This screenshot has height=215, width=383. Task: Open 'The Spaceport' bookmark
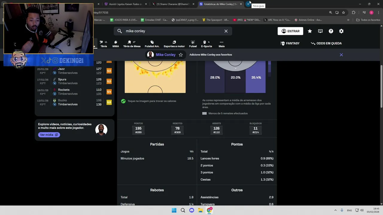pyautogui.click(x=215, y=20)
